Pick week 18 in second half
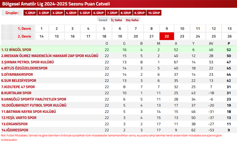Screen dimensions: 237x144 point(104,36)
